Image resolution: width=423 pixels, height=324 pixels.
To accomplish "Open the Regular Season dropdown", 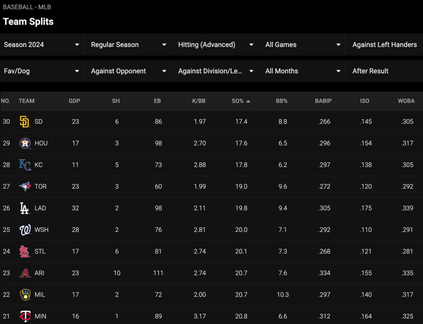I will [127, 45].
